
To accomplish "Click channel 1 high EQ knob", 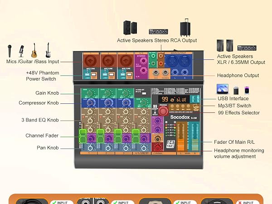I will (90, 112).
